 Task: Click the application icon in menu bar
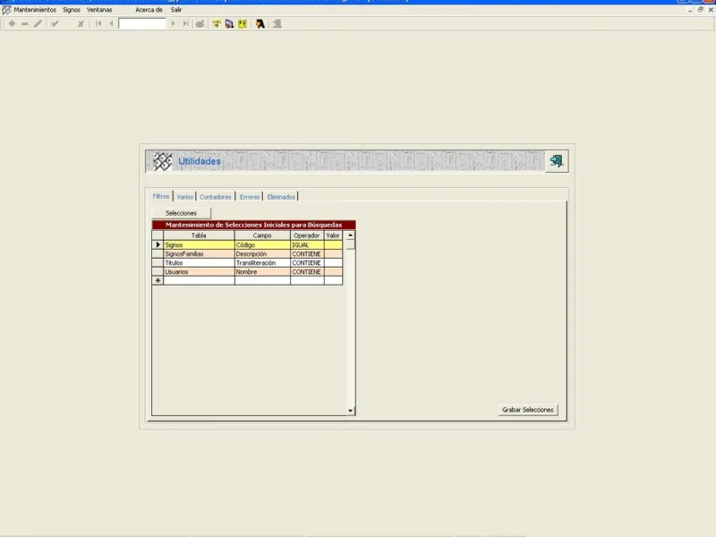click(6, 10)
